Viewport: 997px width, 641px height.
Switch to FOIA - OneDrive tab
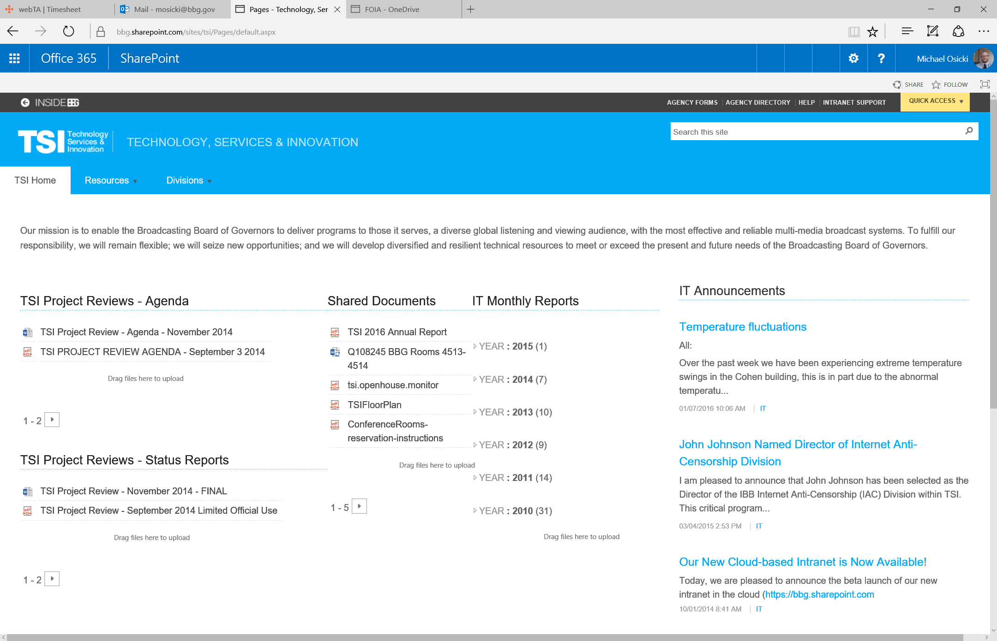click(403, 9)
